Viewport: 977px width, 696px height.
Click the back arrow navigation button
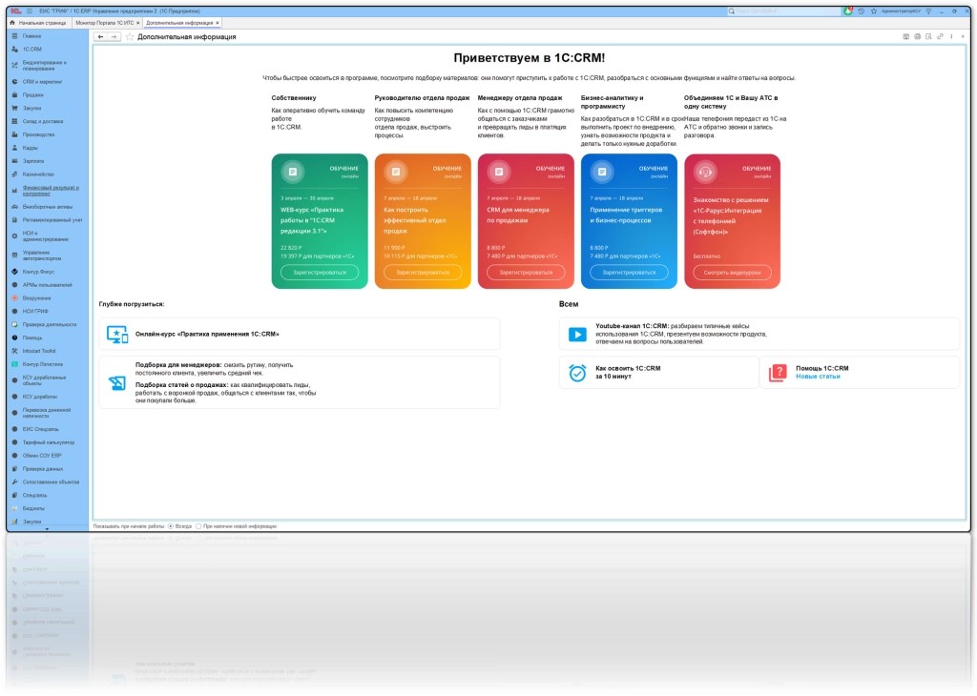tap(100, 37)
